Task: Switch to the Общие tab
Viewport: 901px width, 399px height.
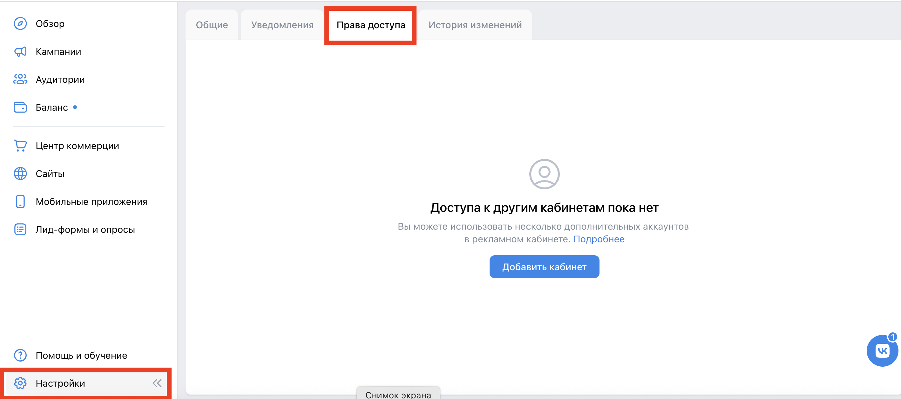Action: point(212,25)
